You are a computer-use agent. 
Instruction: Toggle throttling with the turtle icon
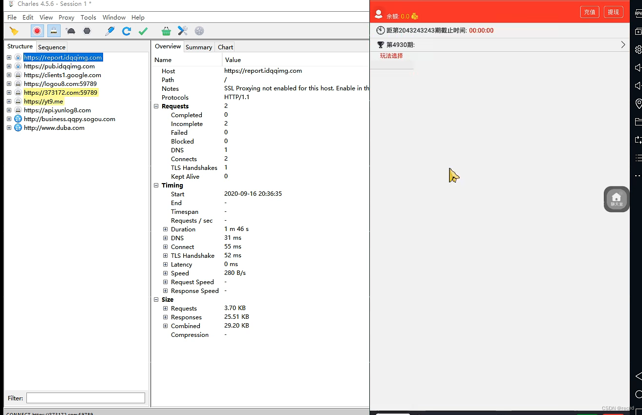click(x=70, y=31)
